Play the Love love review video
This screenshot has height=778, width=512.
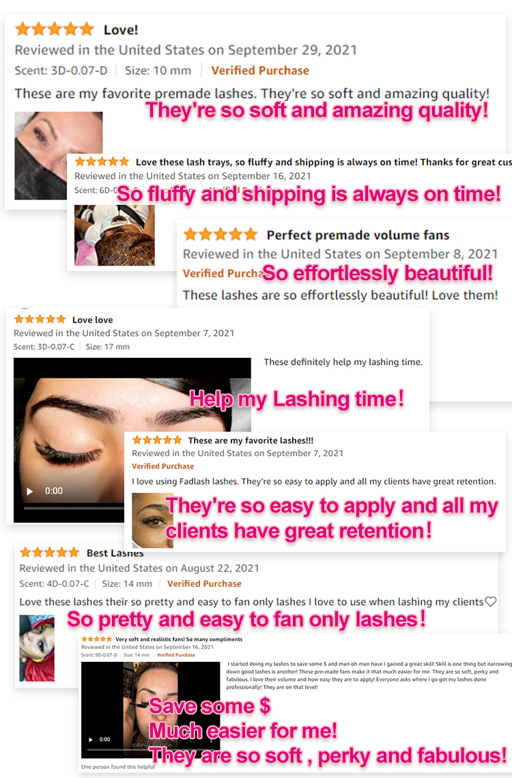point(30,491)
